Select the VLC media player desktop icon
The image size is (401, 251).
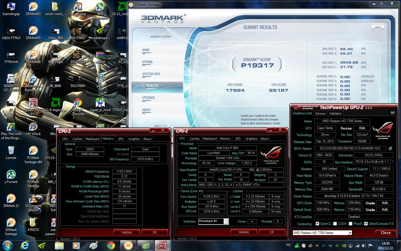33,203
